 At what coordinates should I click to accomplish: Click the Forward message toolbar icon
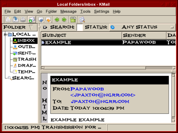[48, 20]
